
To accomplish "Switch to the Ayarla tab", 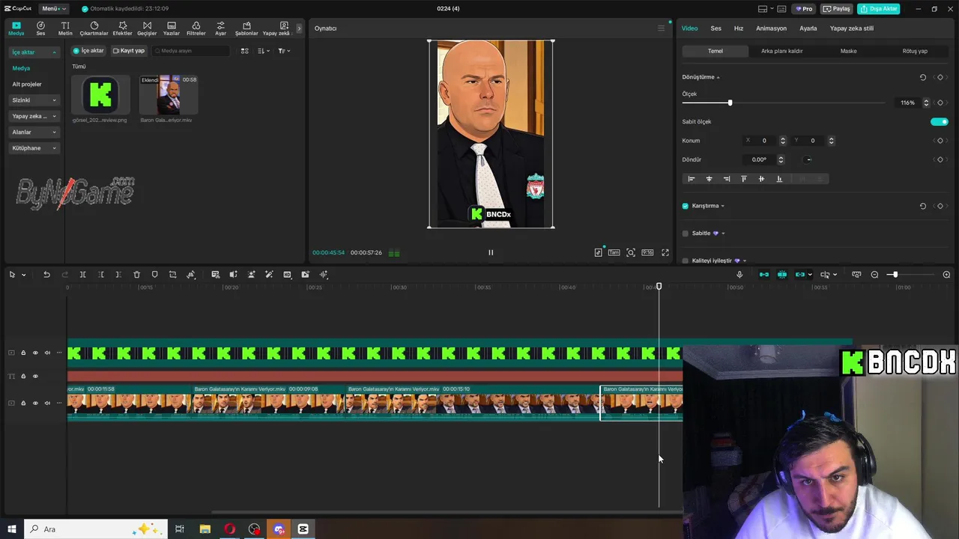I will click(808, 28).
